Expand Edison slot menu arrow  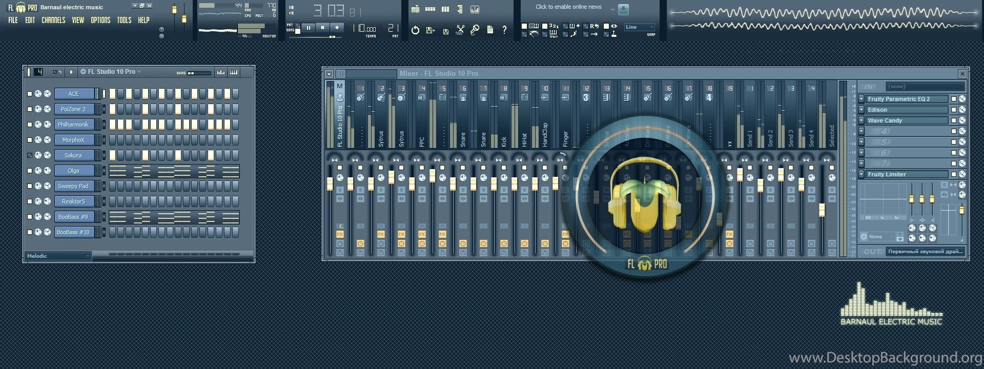(862, 110)
